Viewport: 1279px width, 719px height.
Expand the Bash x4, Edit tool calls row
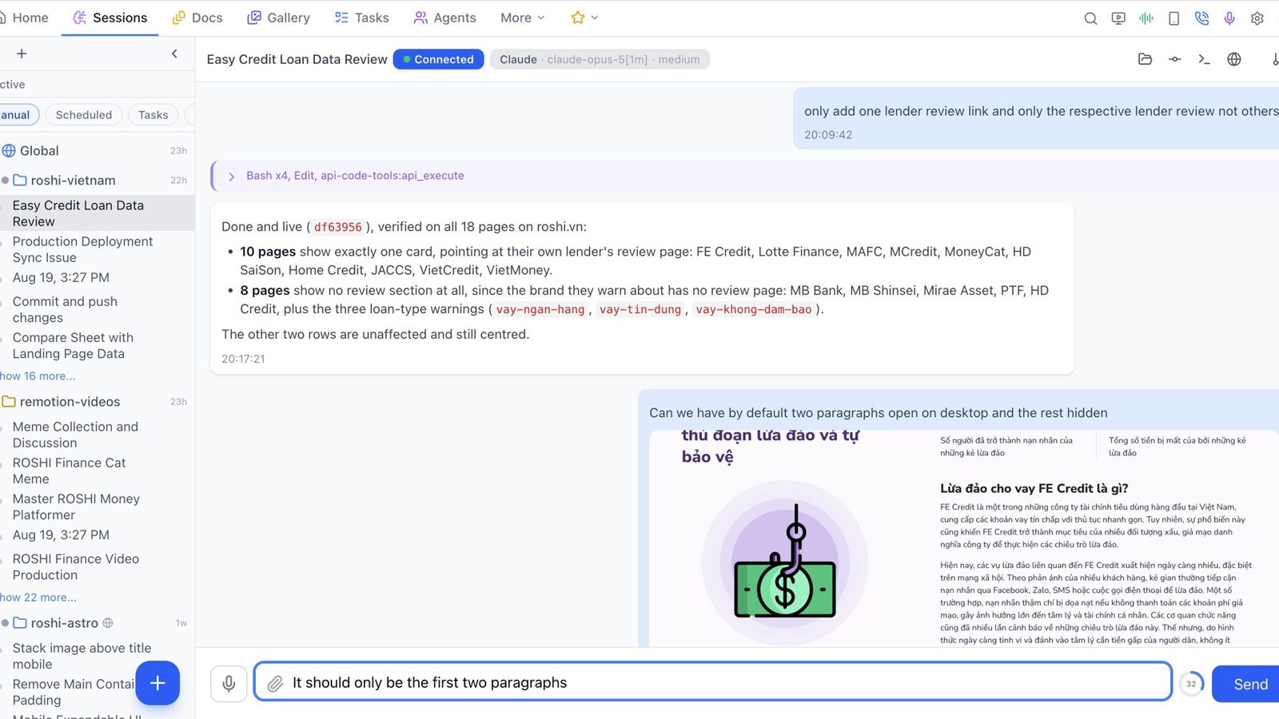tap(744, 176)
